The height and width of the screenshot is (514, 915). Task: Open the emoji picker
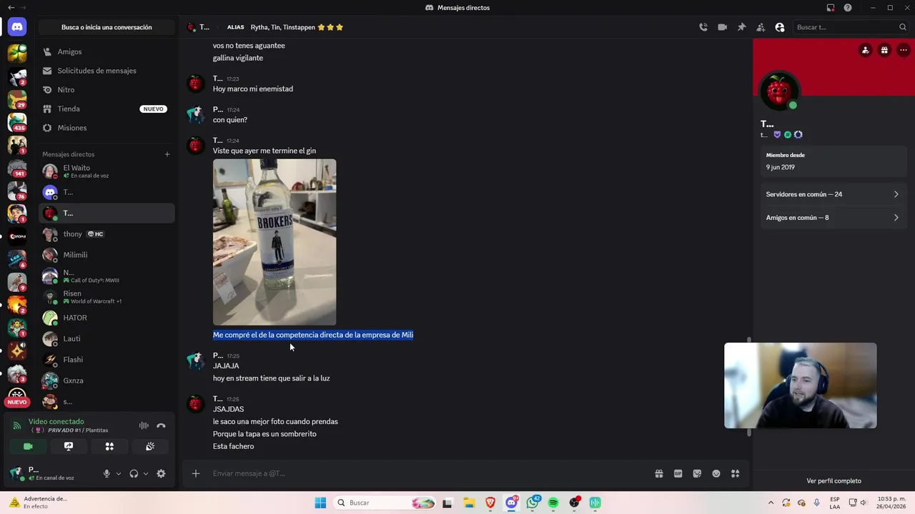716,473
